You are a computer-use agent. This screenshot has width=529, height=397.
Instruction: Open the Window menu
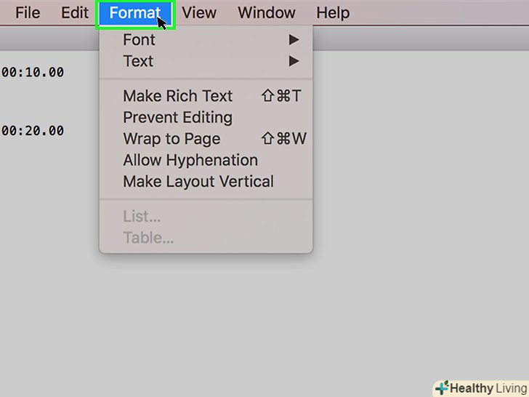tap(267, 13)
